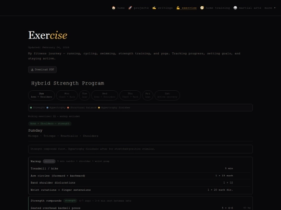Click the Band shoulder dislocations row
Screen dimensions: 281x210
coord(140,183)
